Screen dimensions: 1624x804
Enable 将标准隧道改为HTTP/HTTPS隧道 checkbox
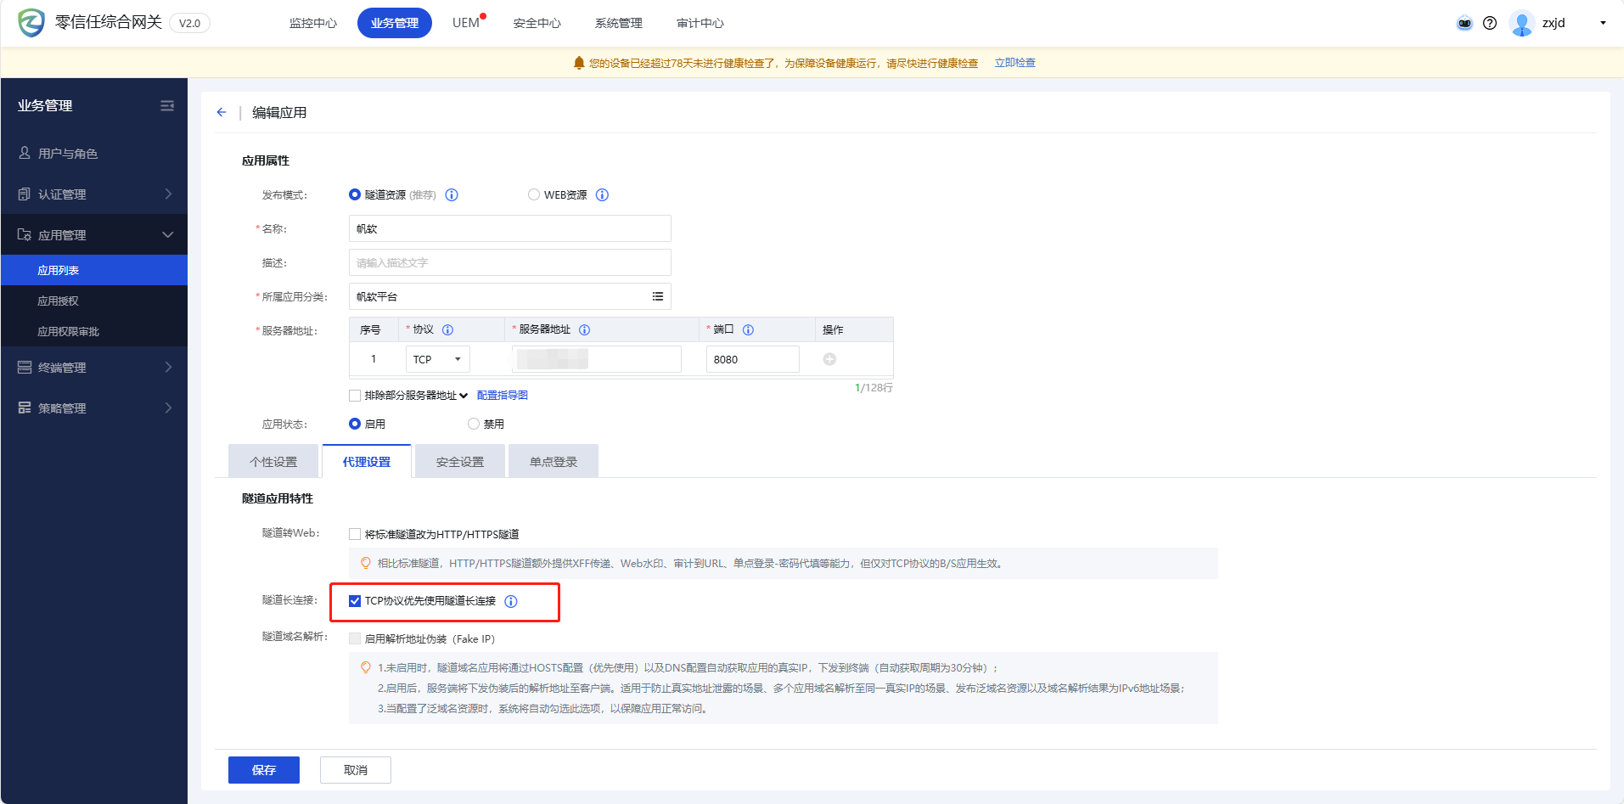tap(355, 534)
